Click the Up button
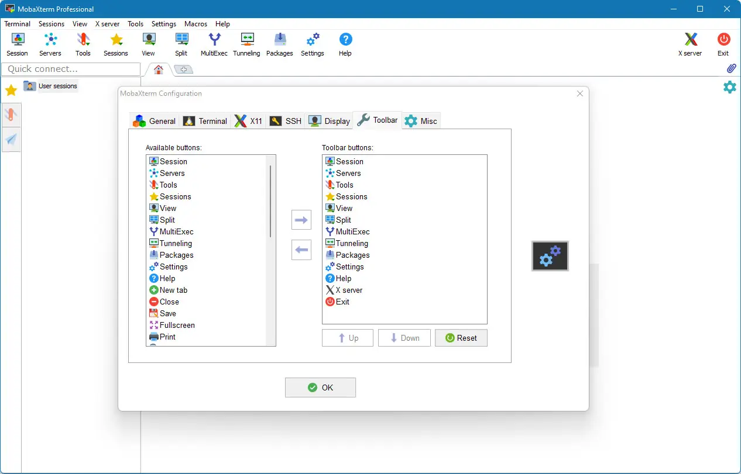This screenshot has width=741, height=474. click(x=348, y=338)
